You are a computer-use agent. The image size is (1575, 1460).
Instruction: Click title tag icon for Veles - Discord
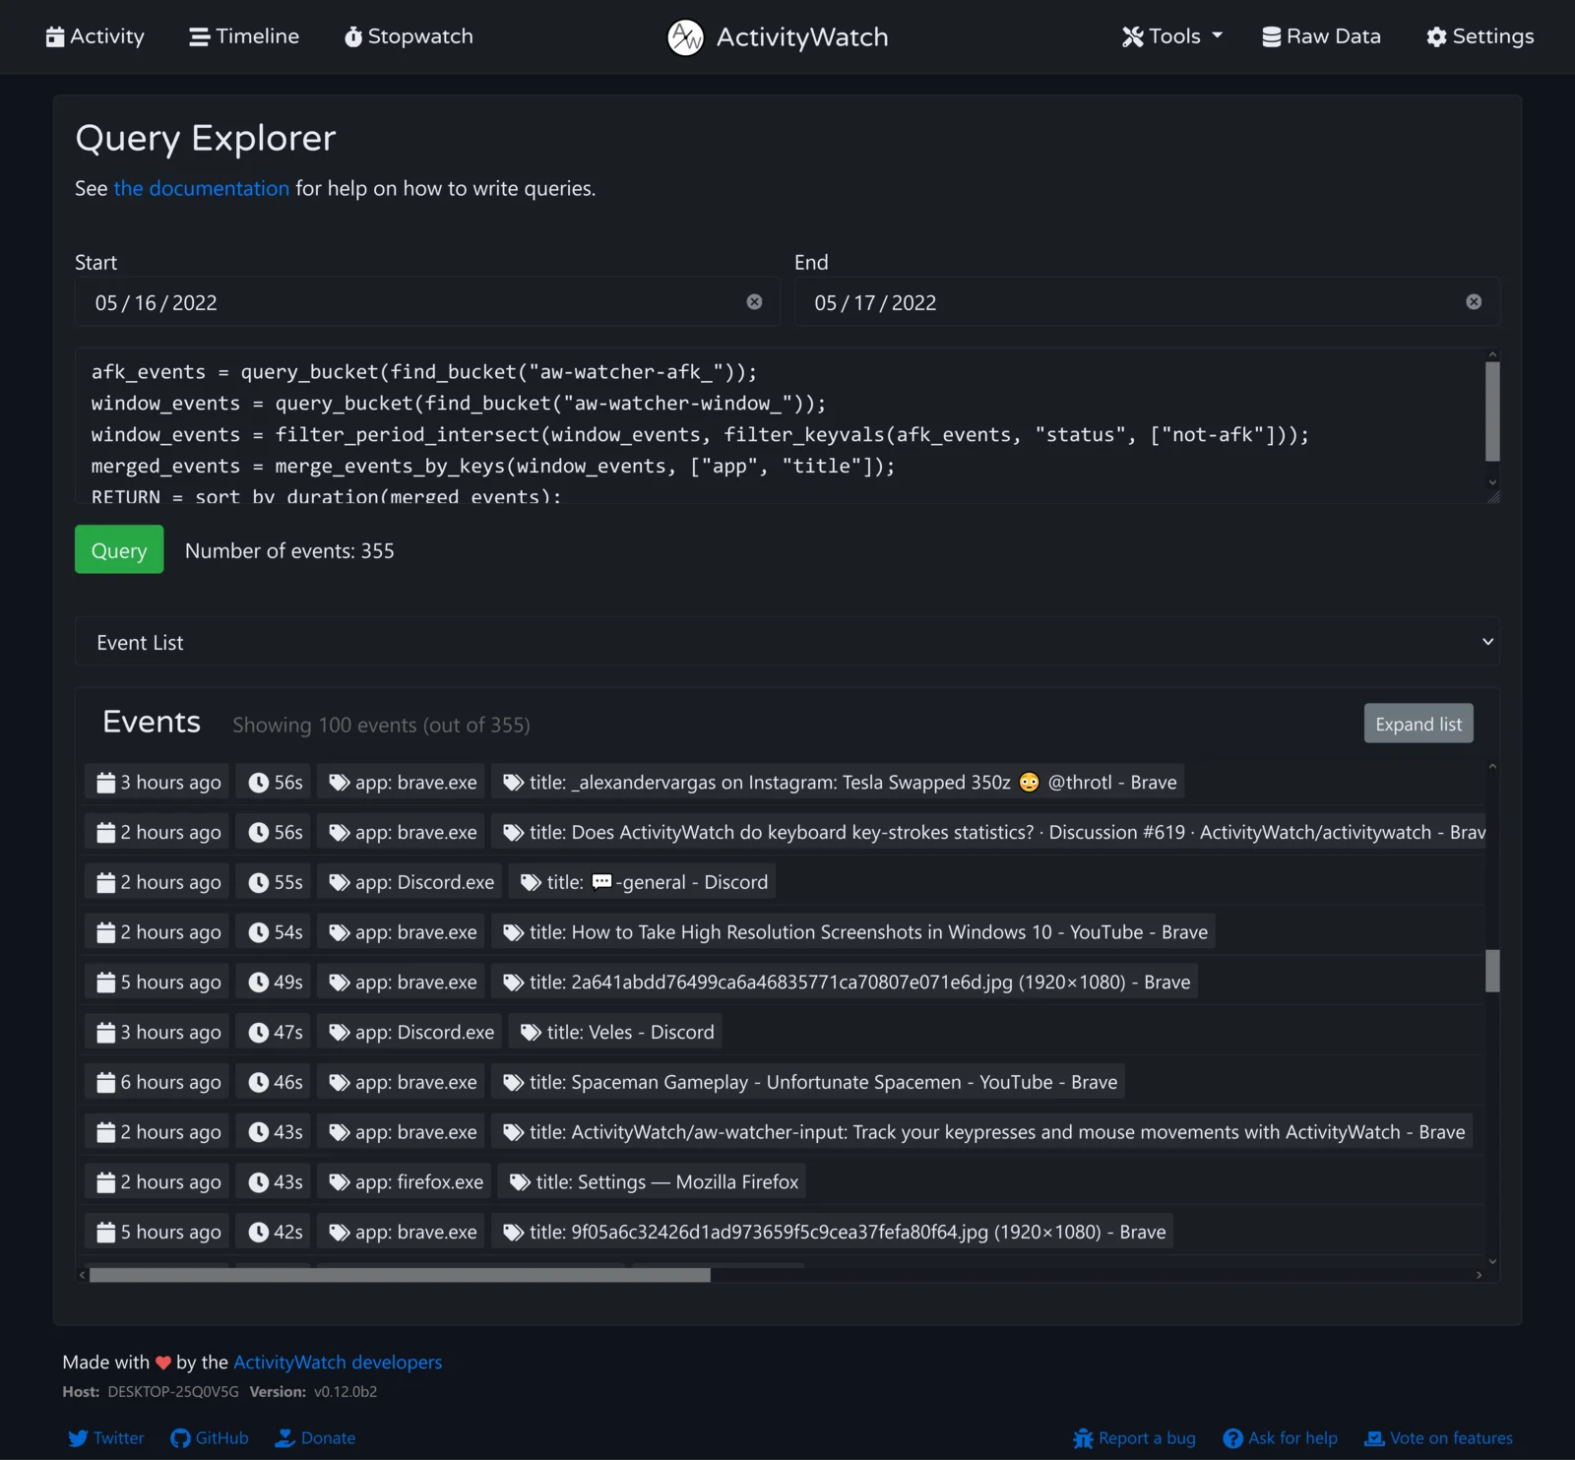tap(531, 1033)
